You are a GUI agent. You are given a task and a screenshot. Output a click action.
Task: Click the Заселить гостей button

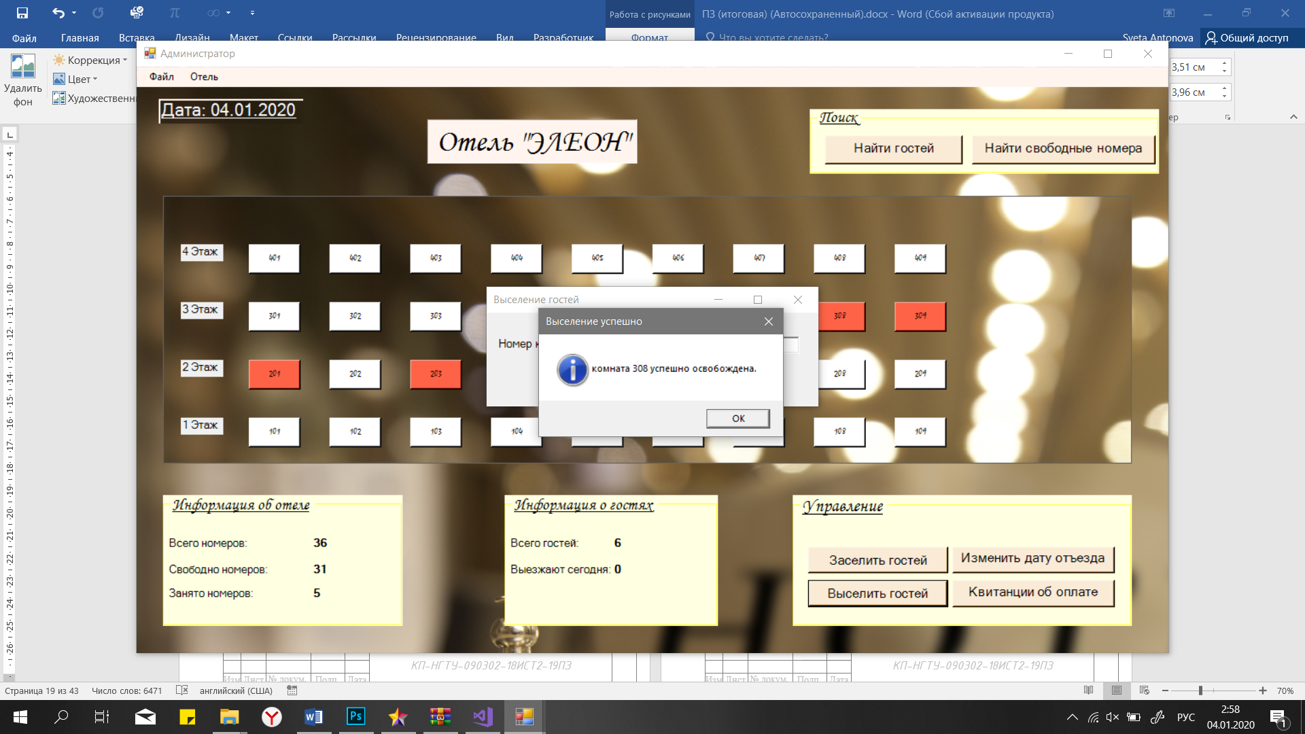click(x=877, y=560)
